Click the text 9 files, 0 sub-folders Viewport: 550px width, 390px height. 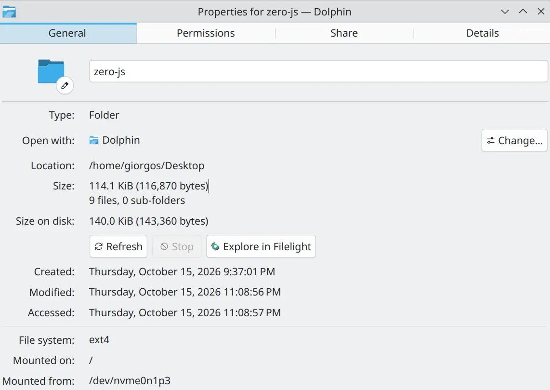(137, 201)
